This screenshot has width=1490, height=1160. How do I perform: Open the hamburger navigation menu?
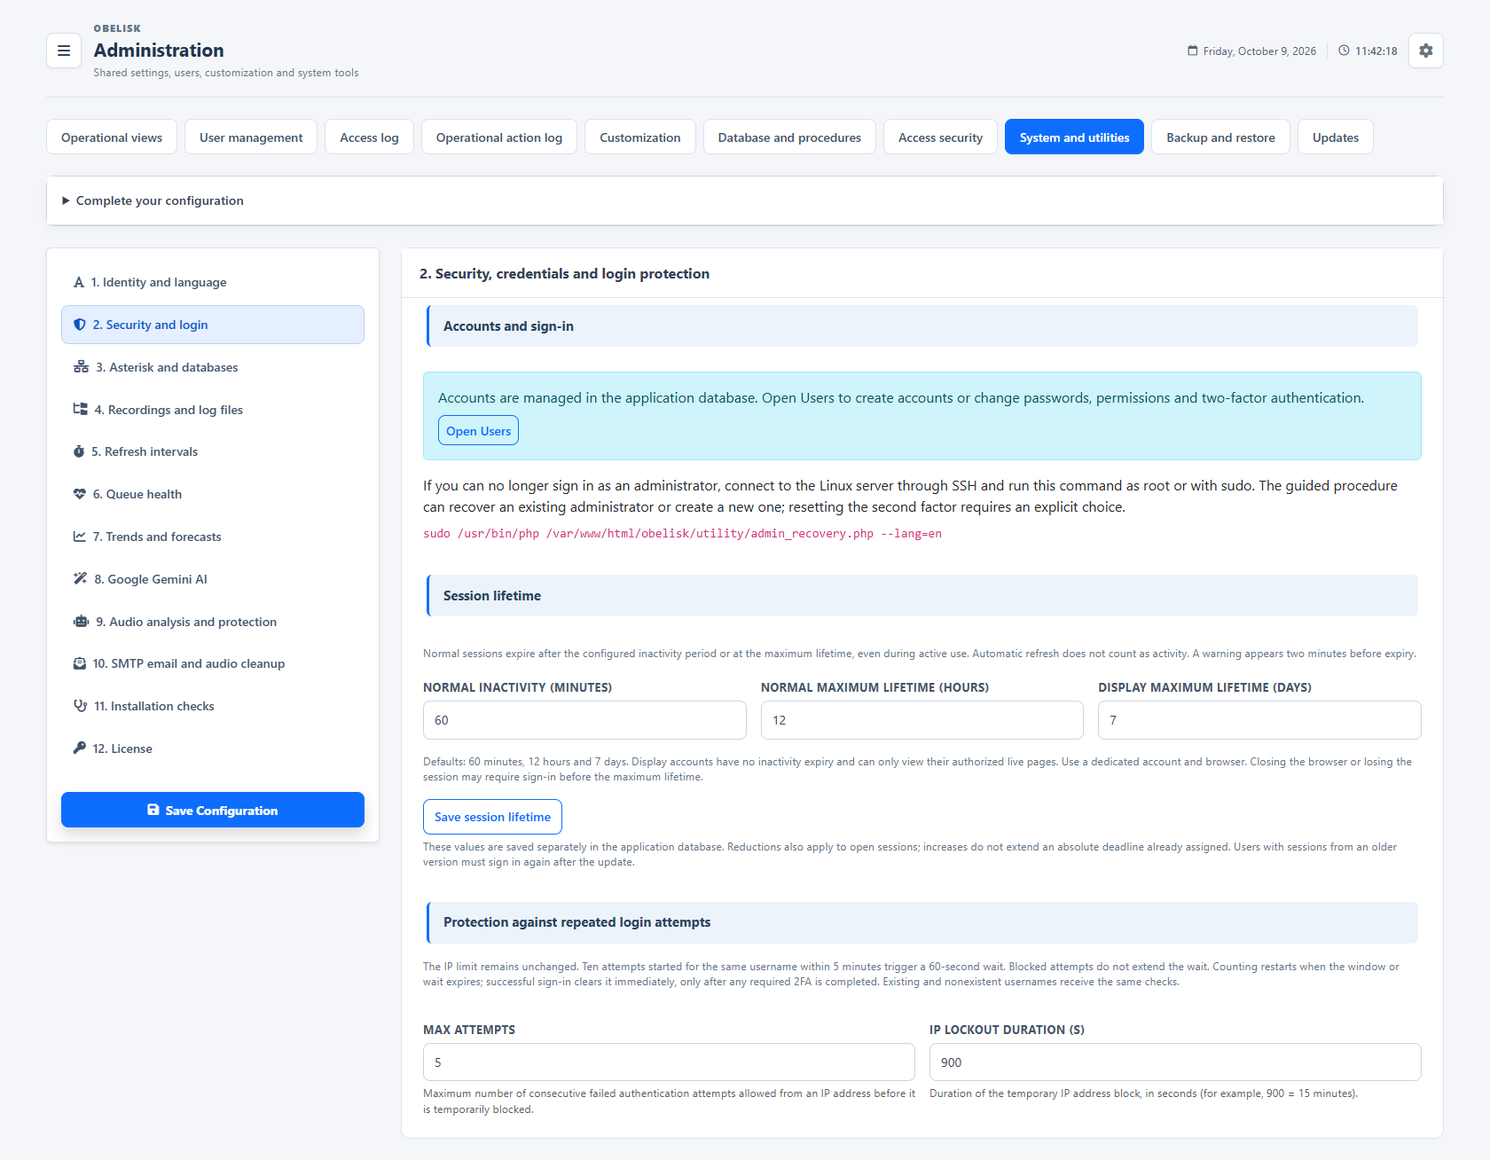[64, 51]
